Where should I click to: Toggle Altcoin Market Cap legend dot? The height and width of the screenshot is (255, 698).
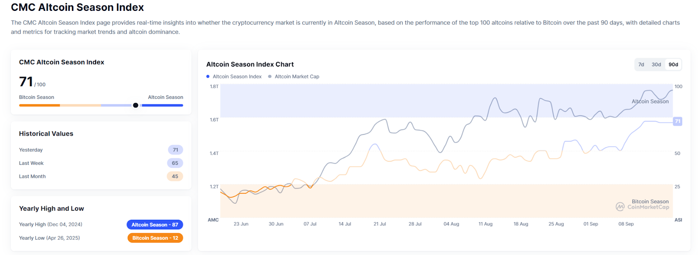pyautogui.click(x=270, y=77)
